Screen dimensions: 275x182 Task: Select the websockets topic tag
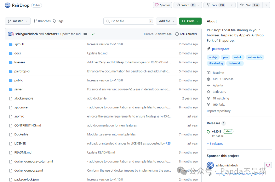[255, 57]
